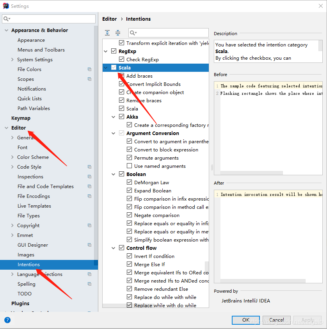Click the project-level icon beside Language Injections
Screen dimensions: 327x329
tap(90, 274)
